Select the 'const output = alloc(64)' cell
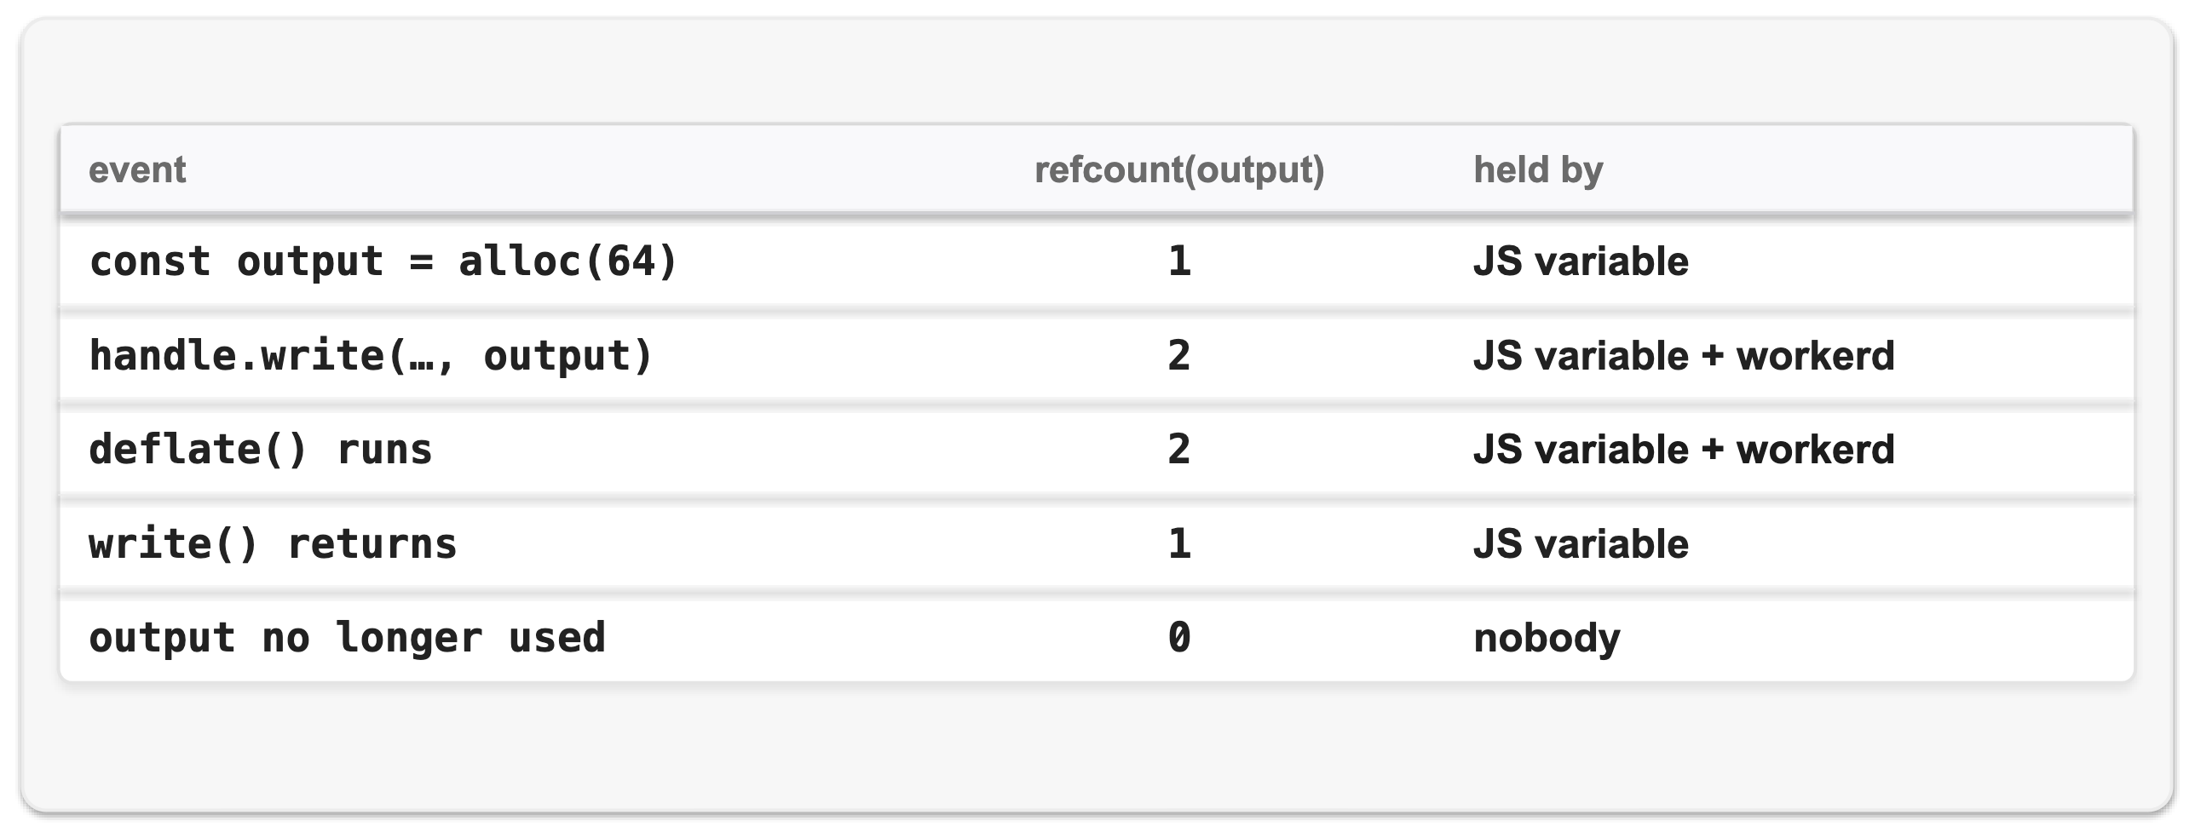This screenshot has height=838, width=2195. point(383,261)
